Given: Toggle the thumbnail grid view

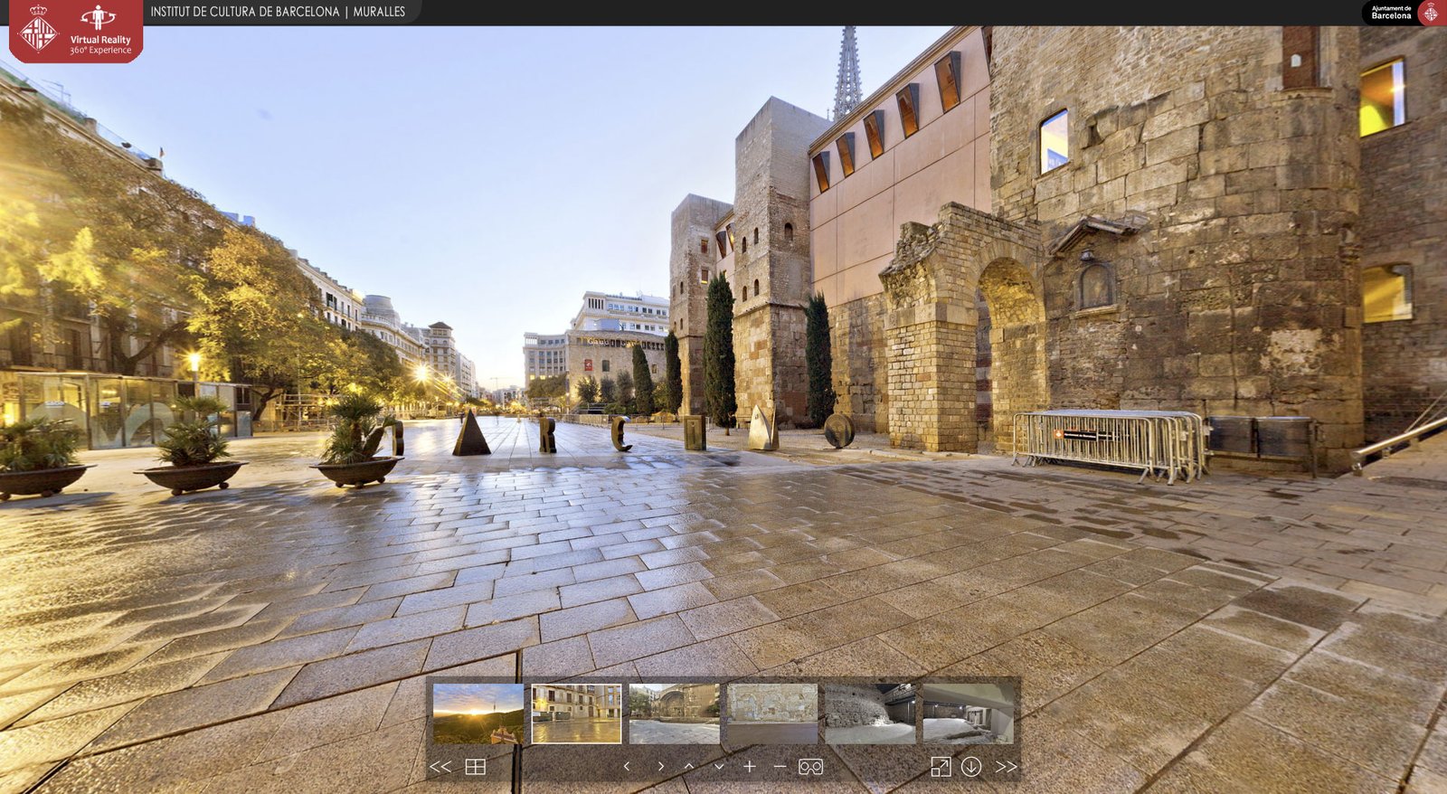Looking at the screenshot, I should click(x=476, y=767).
